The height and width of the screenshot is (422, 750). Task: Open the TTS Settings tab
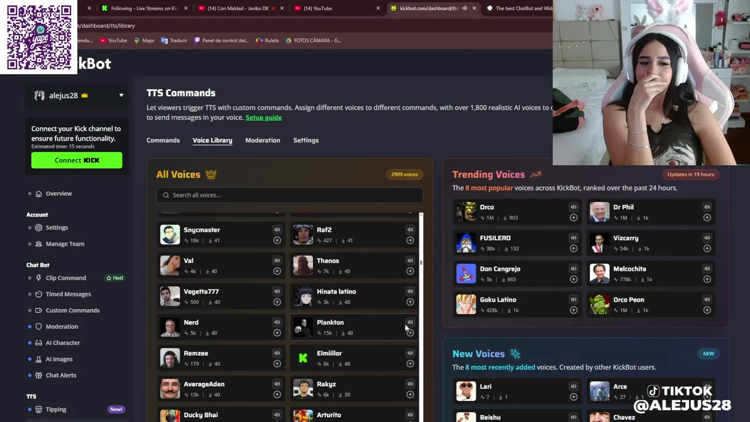306,140
